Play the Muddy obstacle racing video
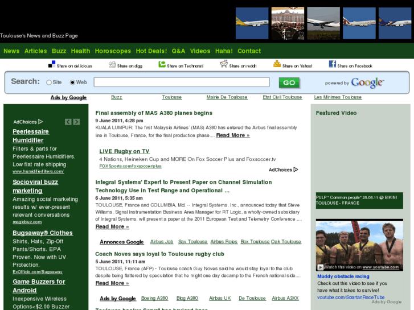The width and height of the screenshot is (414, 310). [320, 267]
